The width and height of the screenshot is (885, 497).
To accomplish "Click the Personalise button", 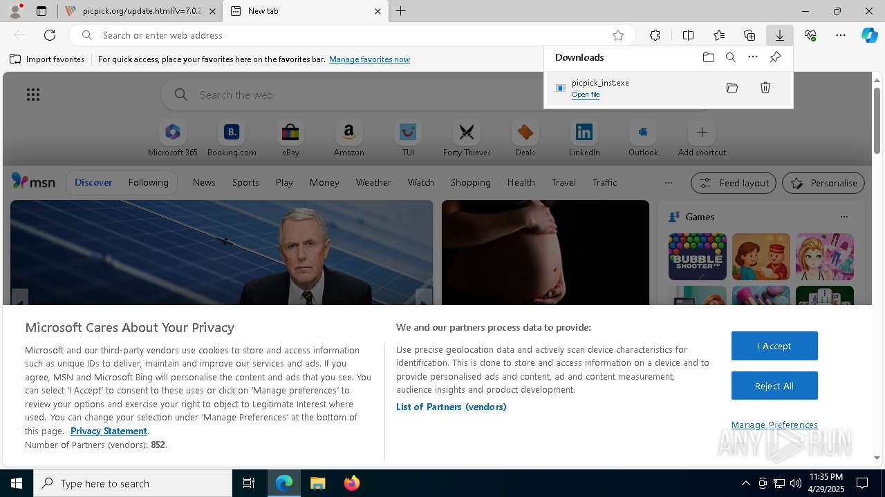I will point(823,183).
